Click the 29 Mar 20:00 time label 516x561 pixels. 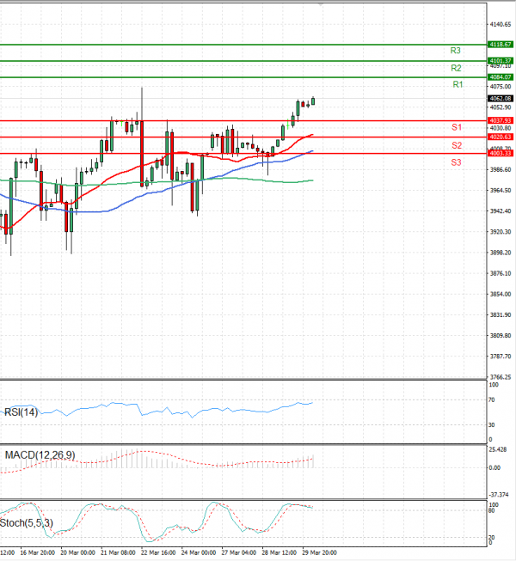pos(319,552)
